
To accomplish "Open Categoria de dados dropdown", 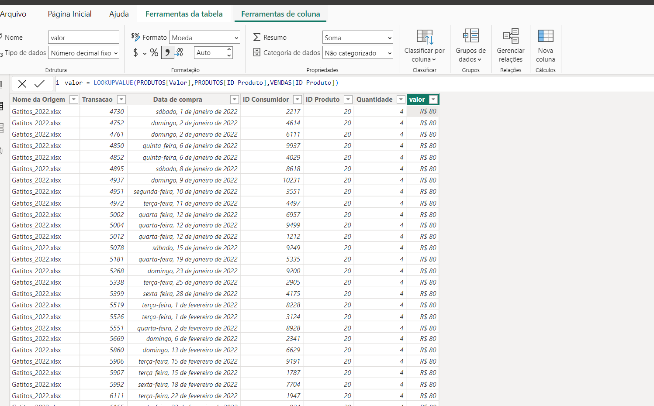I will point(358,53).
